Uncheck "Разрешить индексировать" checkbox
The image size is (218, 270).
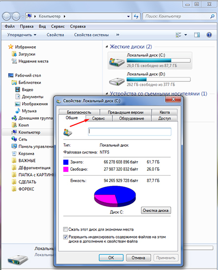click(x=65, y=237)
